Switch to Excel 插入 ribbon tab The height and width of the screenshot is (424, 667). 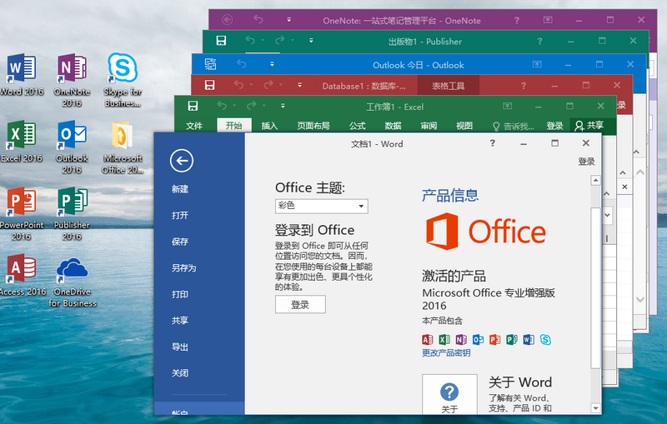[x=269, y=126]
